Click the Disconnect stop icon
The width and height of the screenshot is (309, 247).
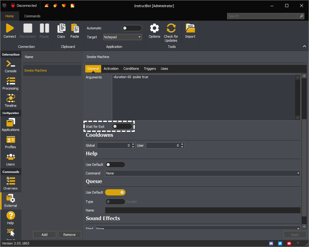pyautogui.click(x=28, y=28)
